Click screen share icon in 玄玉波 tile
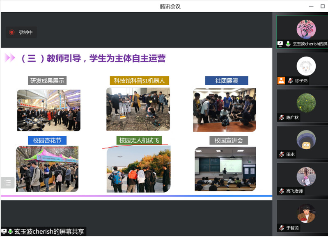Screen dimensions: 328x237 (x=280, y=43)
